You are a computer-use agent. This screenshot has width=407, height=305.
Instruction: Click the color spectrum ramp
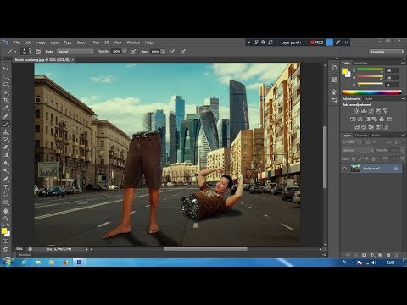pos(371,92)
